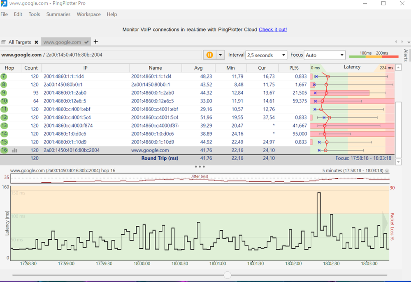Click the green hop 7 number badge
Screen dimensions: 411x282
pyautogui.click(x=4, y=76)
